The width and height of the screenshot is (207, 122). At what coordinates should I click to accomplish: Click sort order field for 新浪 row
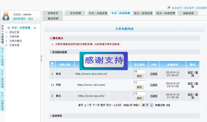click(139, 71)
